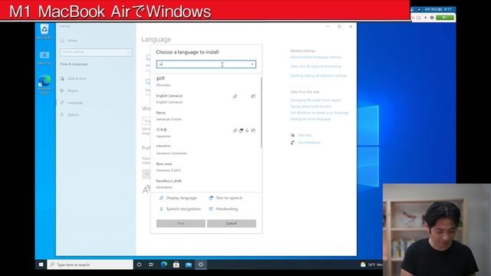The height and width of the screenshot is (276, 491).
Task: Click the Display language legend label
Action: [181, 198]
